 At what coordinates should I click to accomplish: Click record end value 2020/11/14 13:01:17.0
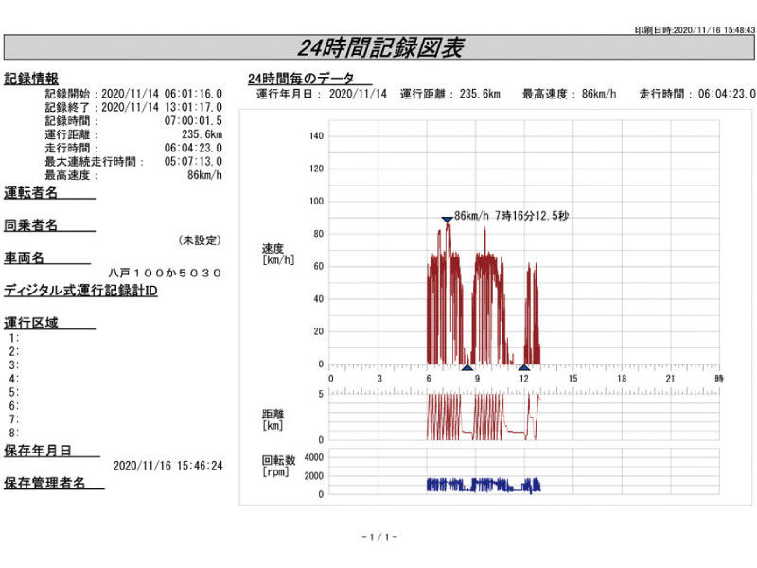point(162,107)
